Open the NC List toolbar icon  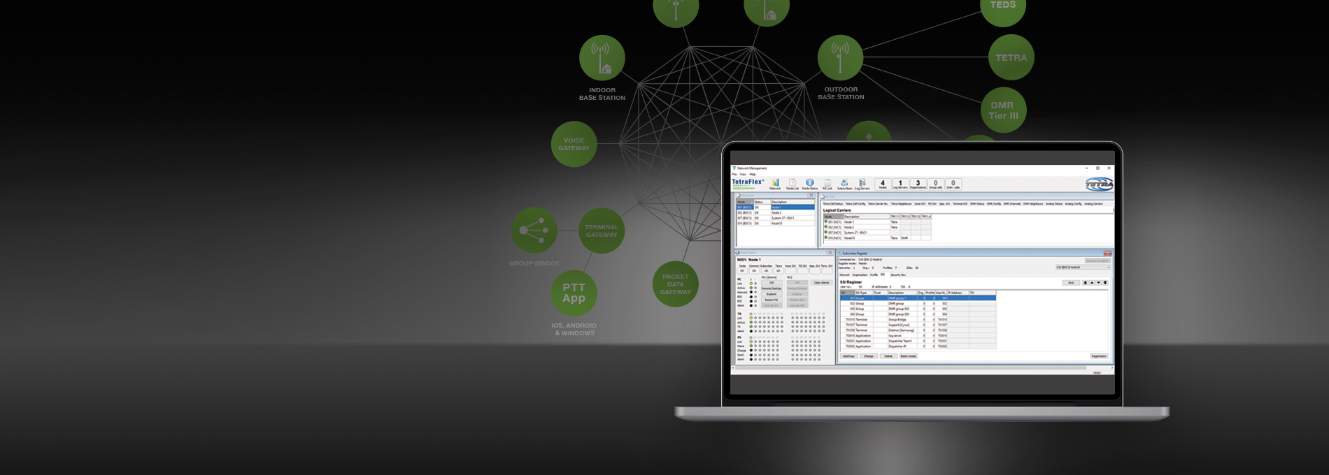coord(827,184)
